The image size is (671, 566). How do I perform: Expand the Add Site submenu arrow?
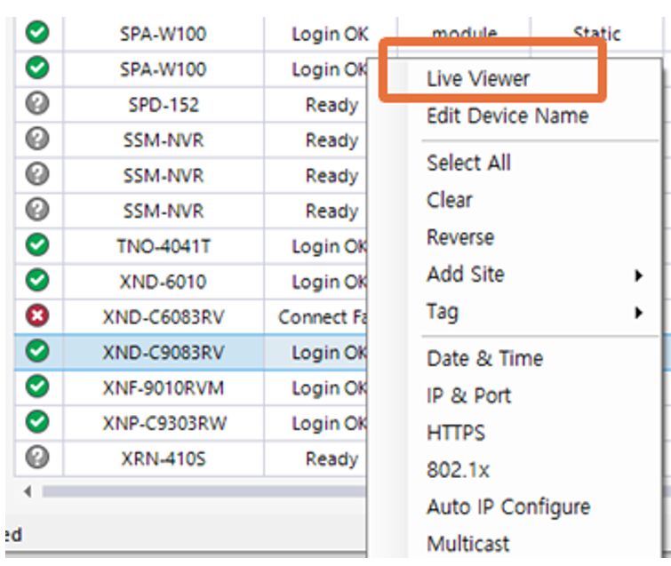point(638,275)
